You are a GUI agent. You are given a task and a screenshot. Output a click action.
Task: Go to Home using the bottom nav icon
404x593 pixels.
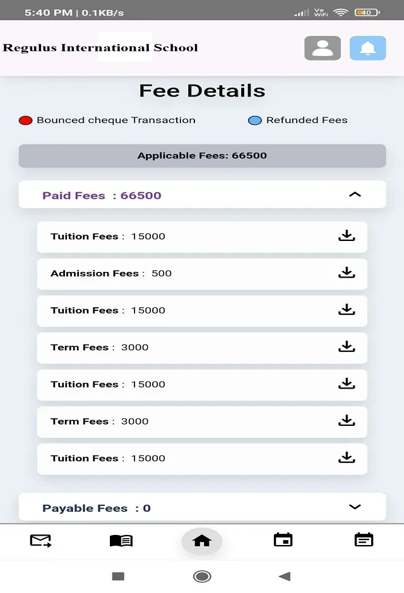tap(202, 541)
